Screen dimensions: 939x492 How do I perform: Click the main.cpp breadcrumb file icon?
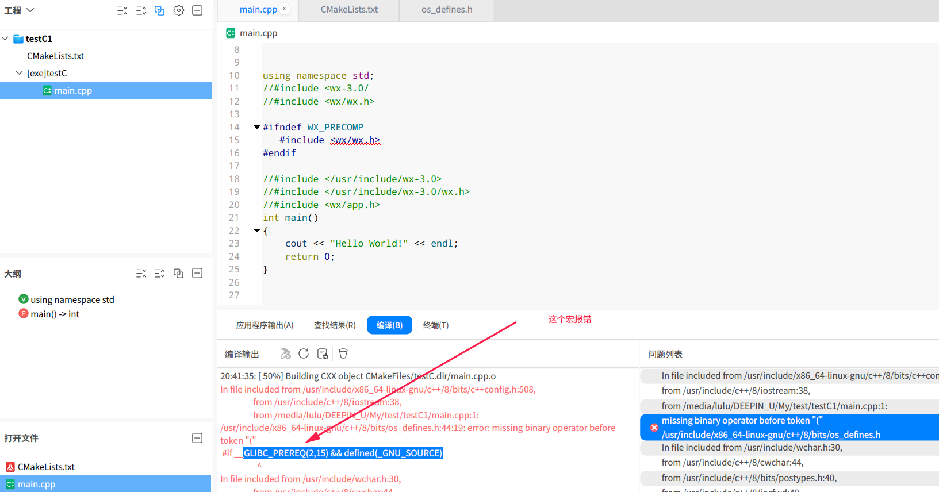pyautogui.click(x=231, y=33)
